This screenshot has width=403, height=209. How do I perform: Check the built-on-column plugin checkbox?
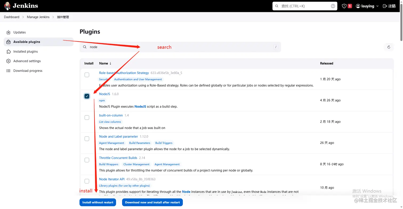tap(87, 118)
